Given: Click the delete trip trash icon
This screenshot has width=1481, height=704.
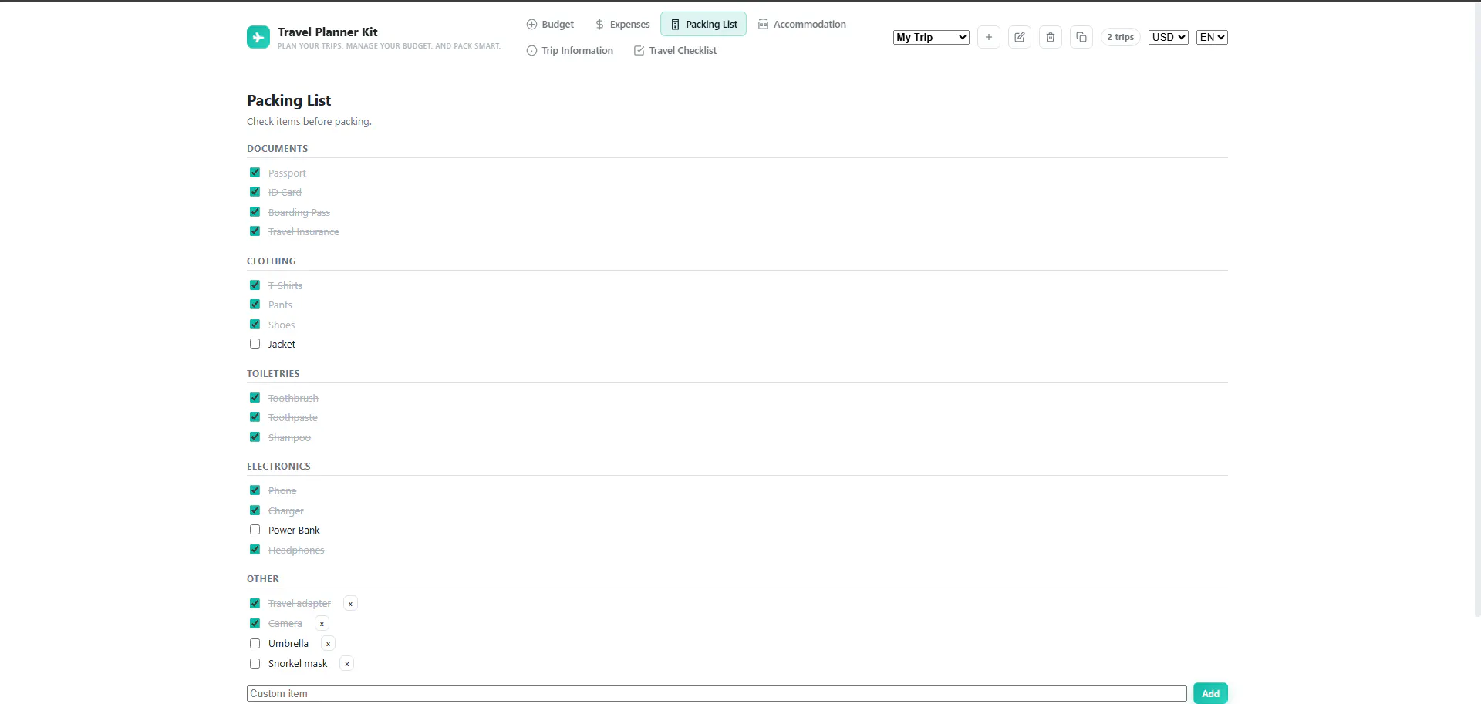Looking at the screenshot, I should [x=1051, y=37].
